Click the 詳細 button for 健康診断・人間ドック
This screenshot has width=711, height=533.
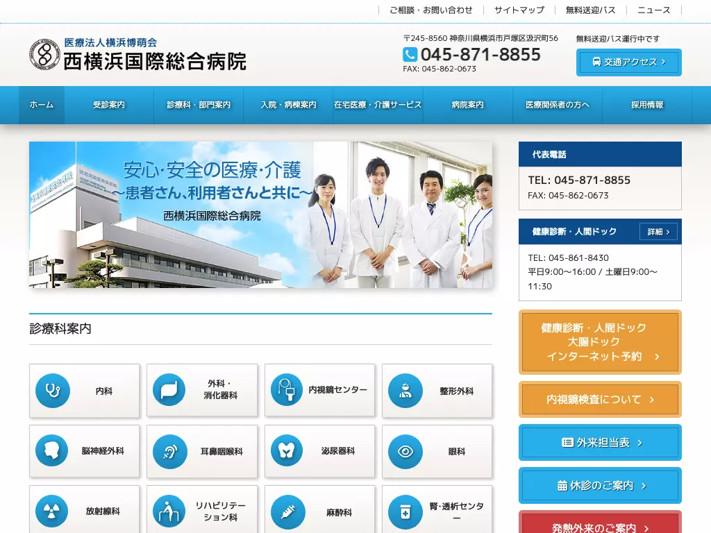pyautogui.click(x=658, y=232)
